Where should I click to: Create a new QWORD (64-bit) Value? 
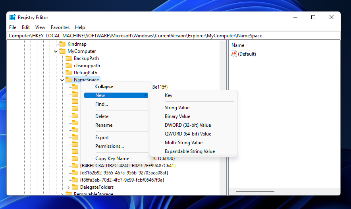194,134
